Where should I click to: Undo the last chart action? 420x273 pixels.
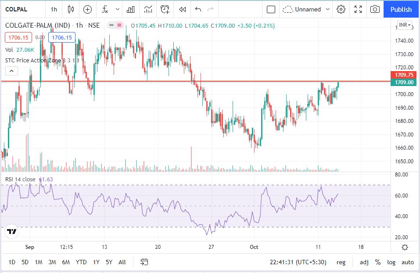198,9
